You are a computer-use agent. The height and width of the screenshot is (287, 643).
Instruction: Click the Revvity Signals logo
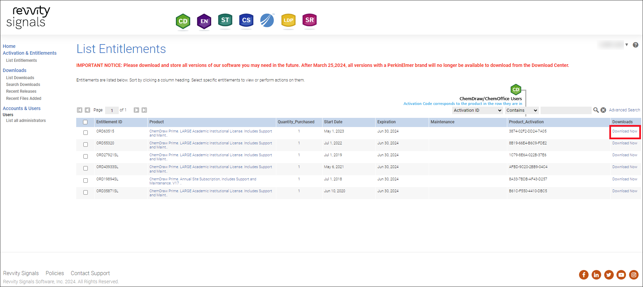click(x=28, y=17)
